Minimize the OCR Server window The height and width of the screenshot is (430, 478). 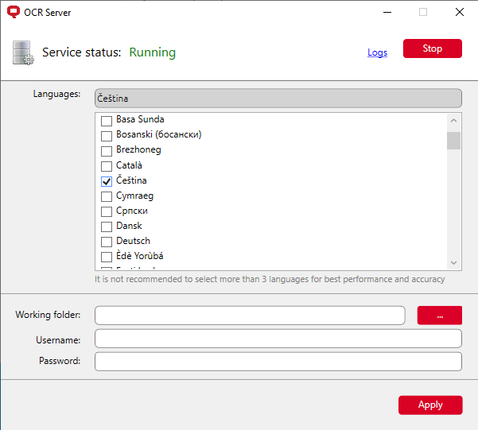[x=387, y=12]
